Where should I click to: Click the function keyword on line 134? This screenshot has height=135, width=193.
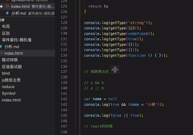pyautogui.click(x=137, y=55)
